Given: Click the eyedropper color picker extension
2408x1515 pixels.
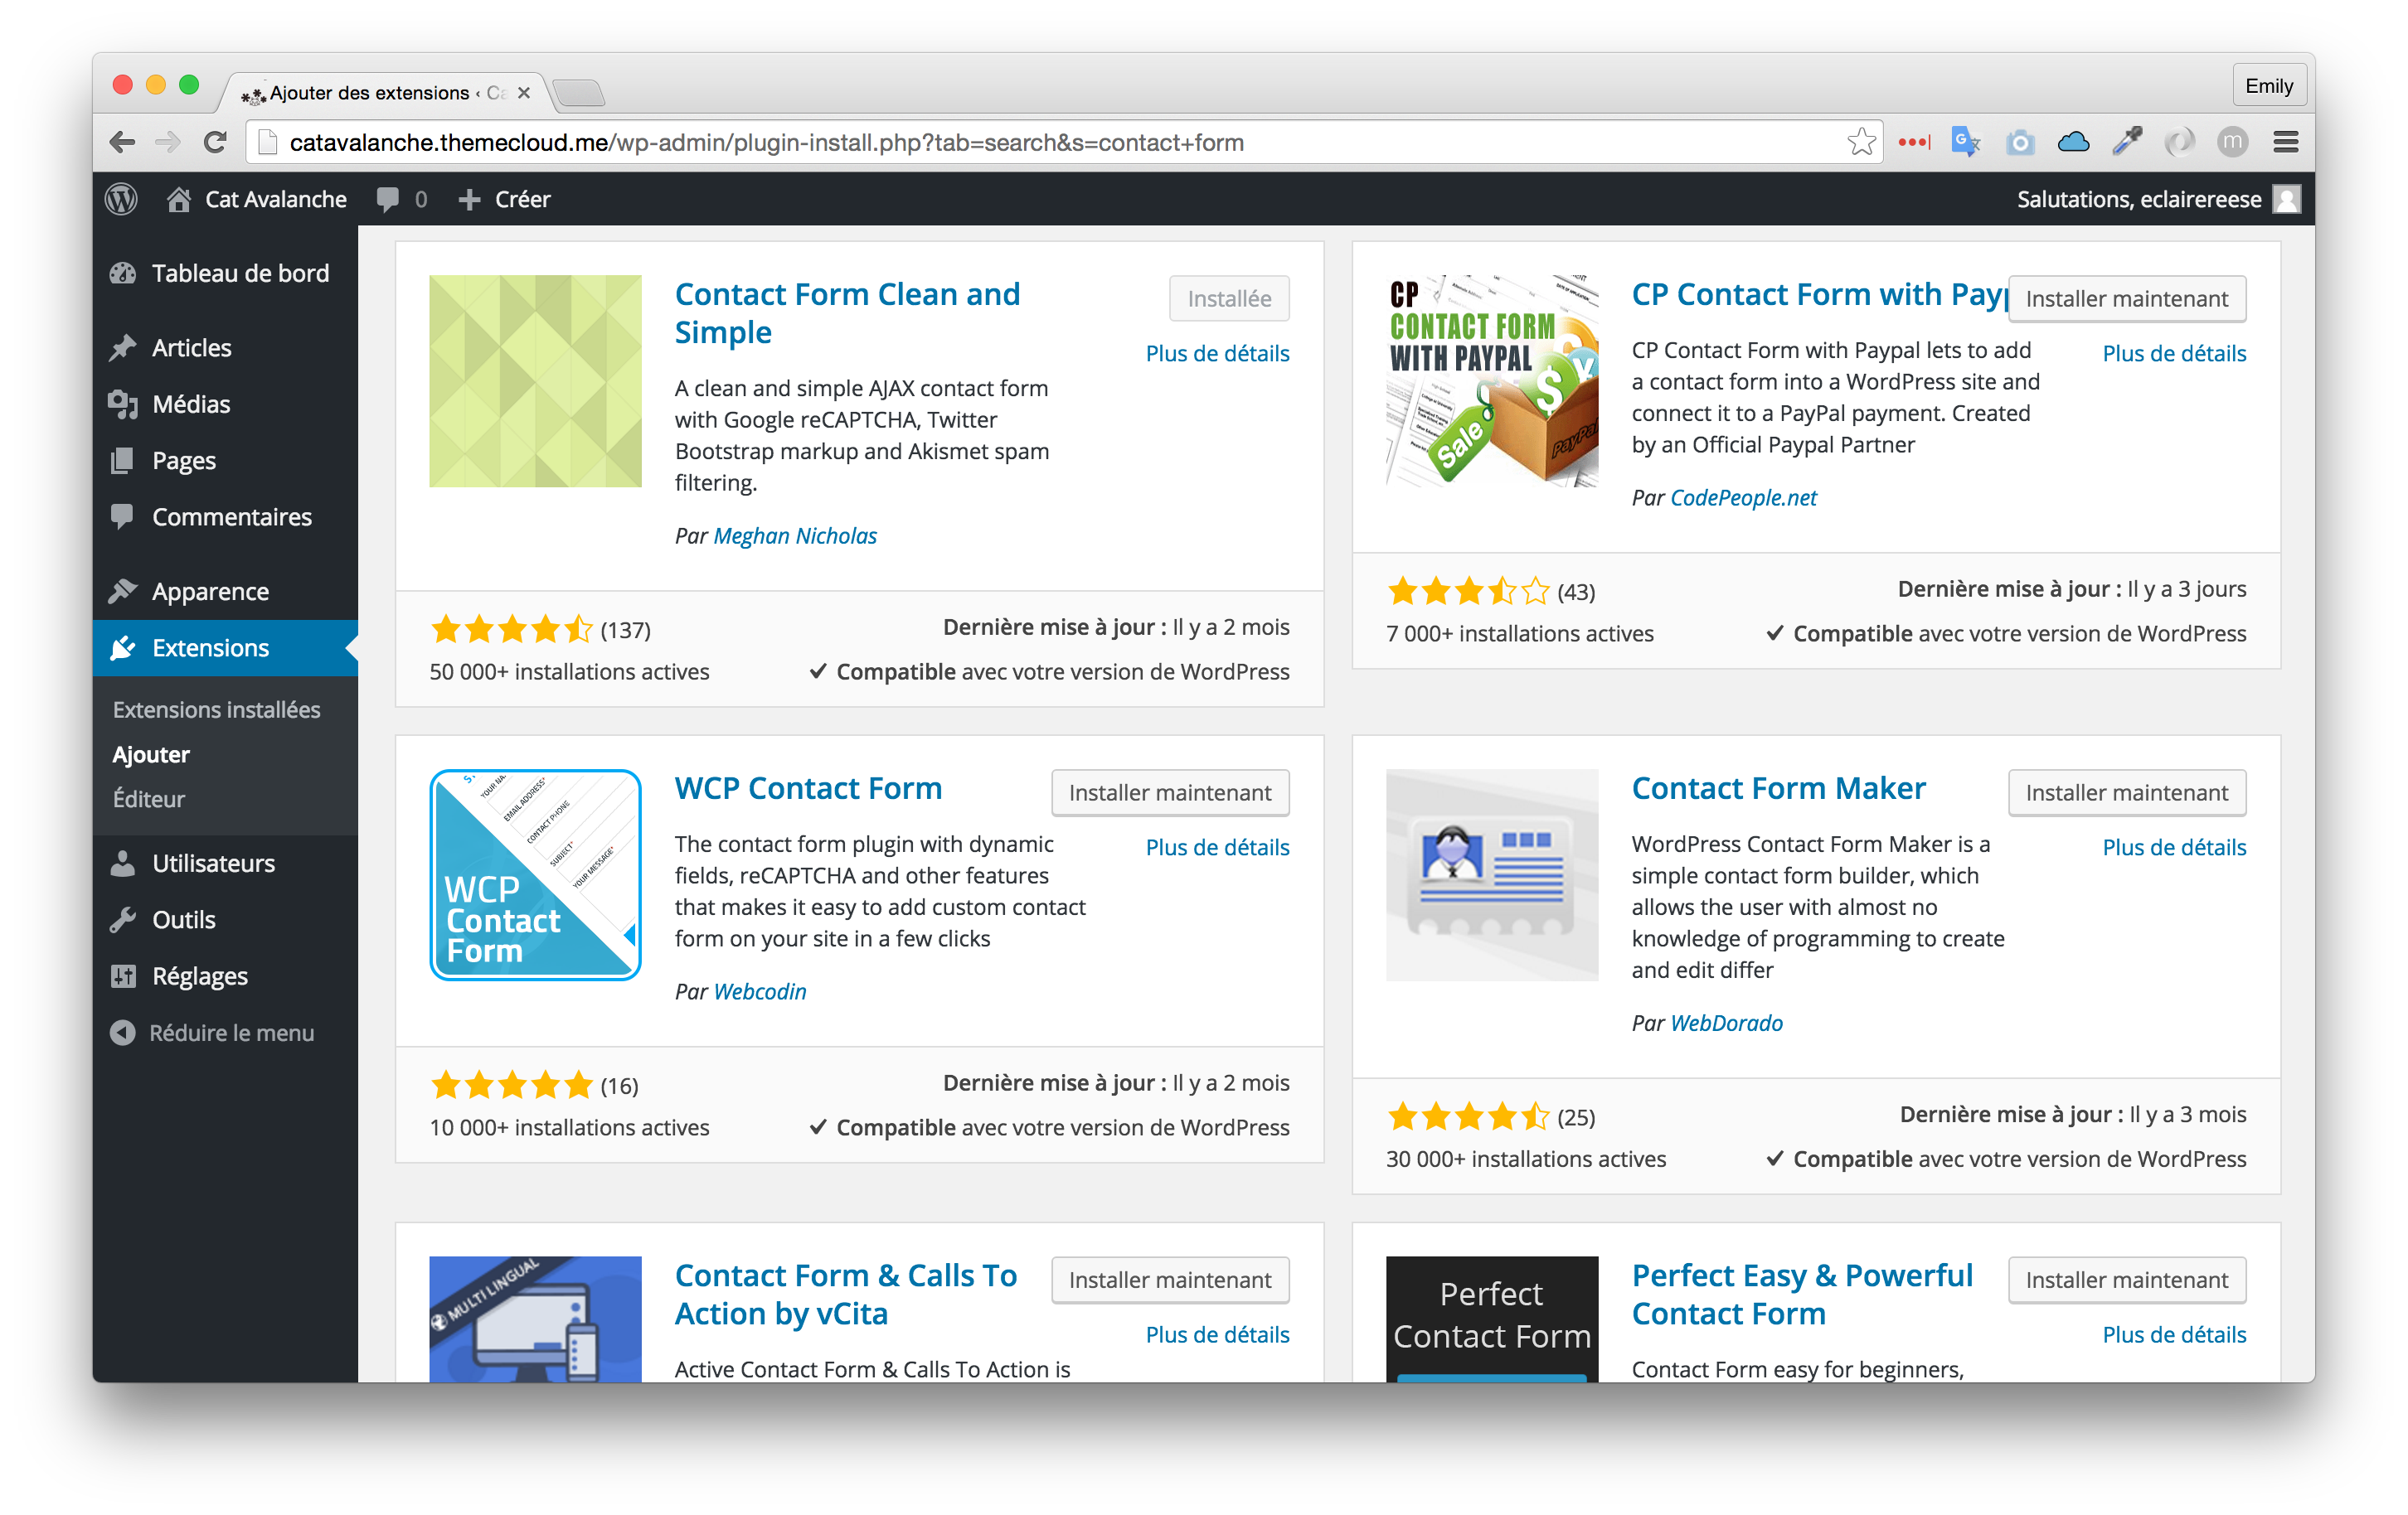Looking at the screenshot, I should (x=2127, y=141).
